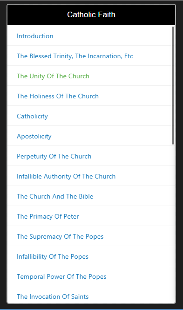Click the vertical scrollbar thumb
Image resolution: width=183 pixels, height=310 pixels.
173,85
